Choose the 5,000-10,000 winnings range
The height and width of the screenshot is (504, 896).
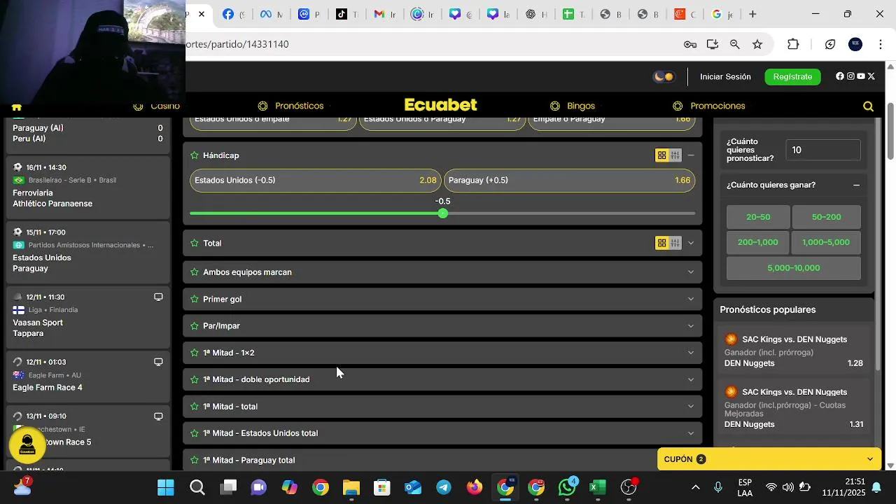793,268
